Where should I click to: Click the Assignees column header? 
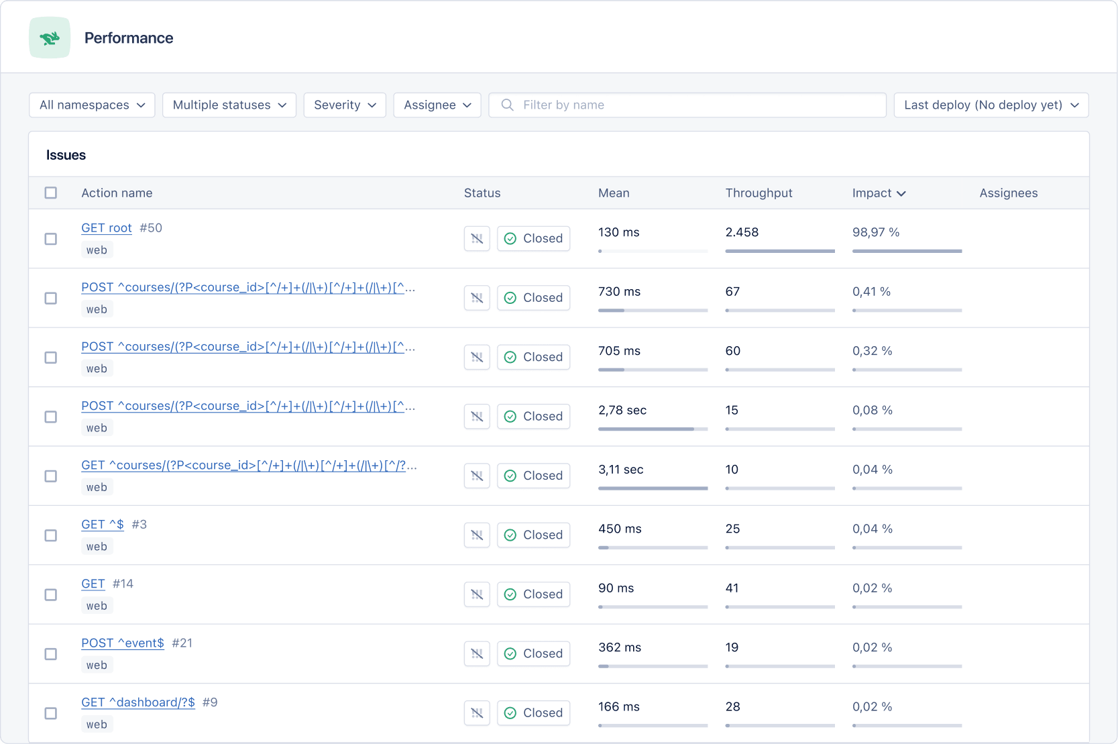1009,193
